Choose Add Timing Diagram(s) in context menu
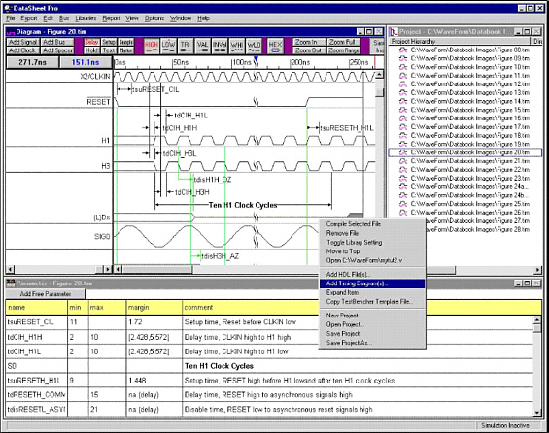 372,283
